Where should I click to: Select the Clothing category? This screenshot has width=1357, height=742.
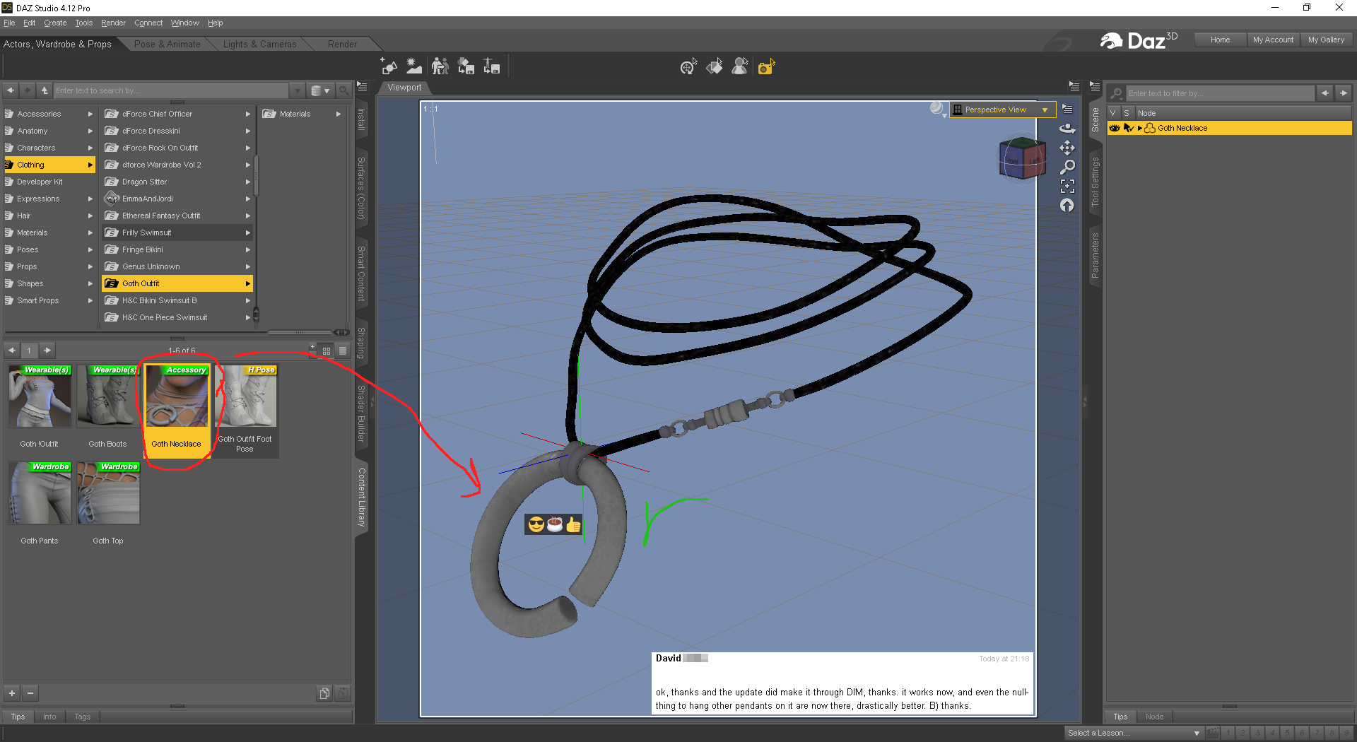(49, 165)
